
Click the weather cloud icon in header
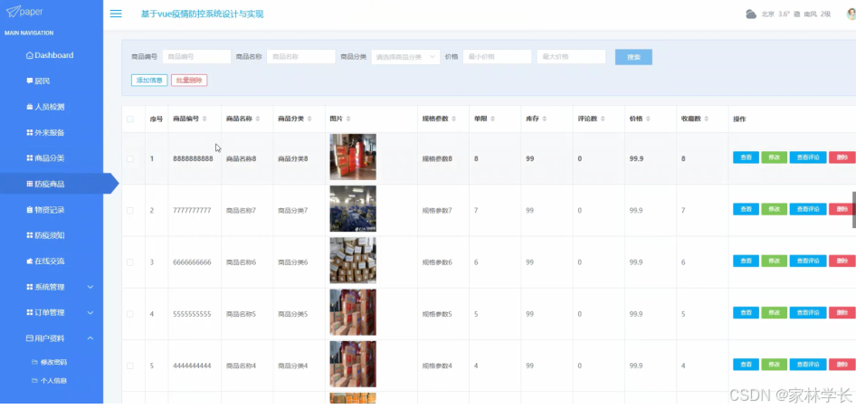(751, 14)
